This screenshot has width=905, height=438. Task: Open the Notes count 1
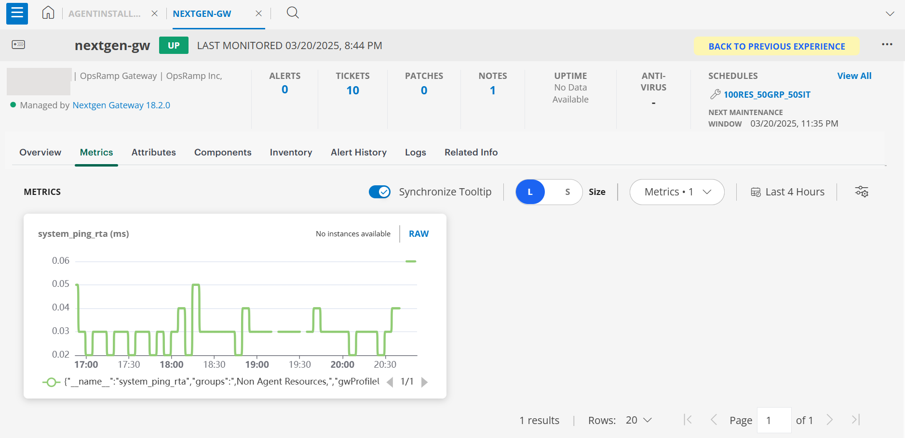493,90
